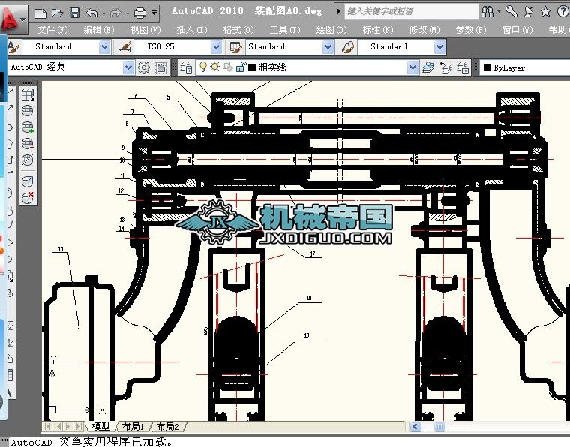Toggle the layer lock padlock icon
This screenshot has width=570, height=447.
241,67
